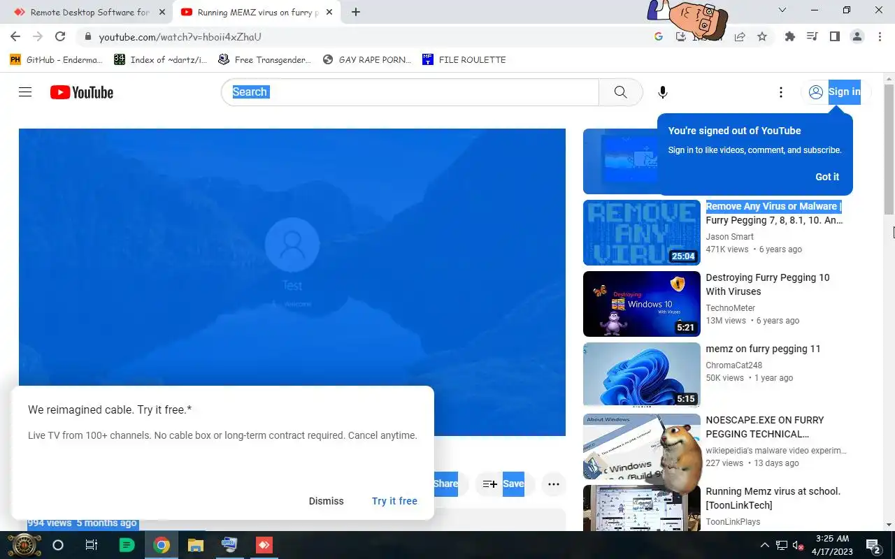The height and width of the screenshot is (559, 895).
Task: Share this page from address bar
Action: click(740, 36)
